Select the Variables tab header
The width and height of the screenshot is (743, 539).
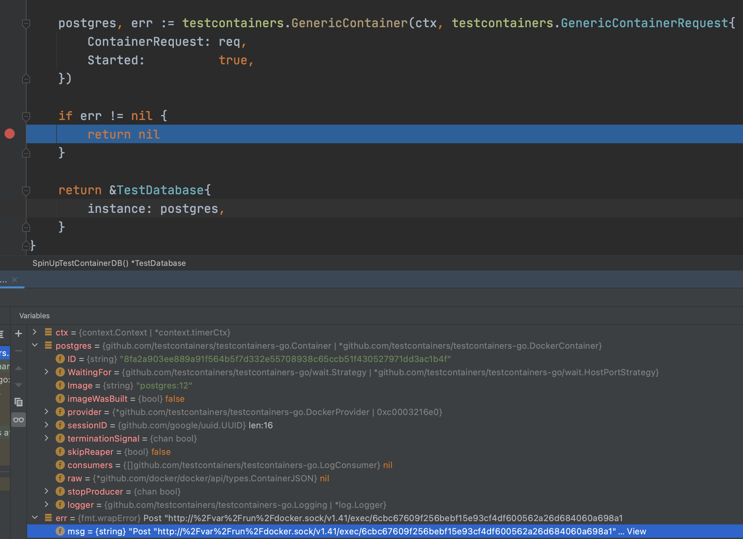[x=34, y=316]
